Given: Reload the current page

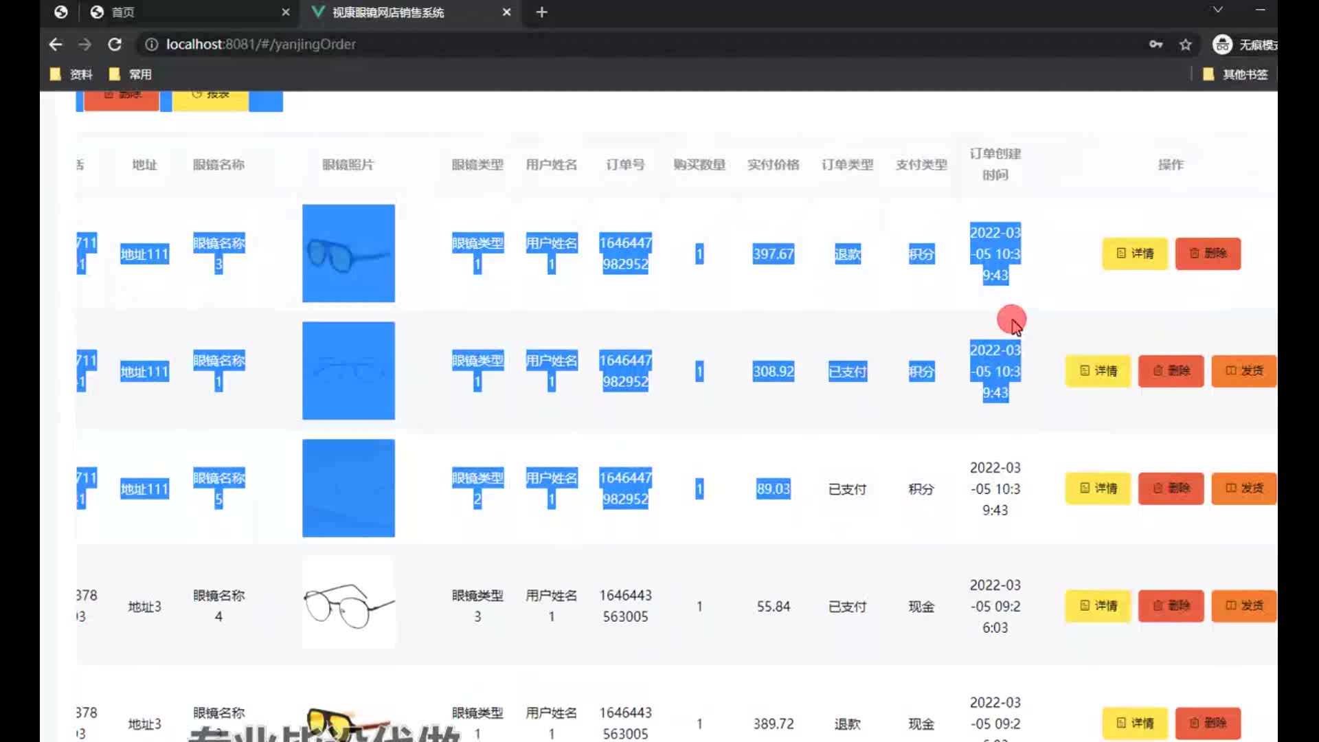Looking at the screenshot, I should pyautogui.click(x=115, y=45).
